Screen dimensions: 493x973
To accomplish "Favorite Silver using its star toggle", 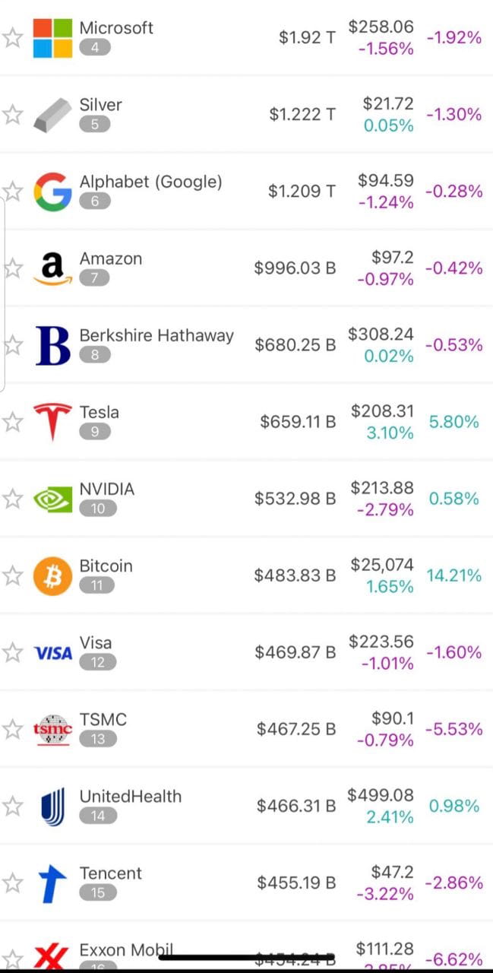I will click(x=13, y=113).
